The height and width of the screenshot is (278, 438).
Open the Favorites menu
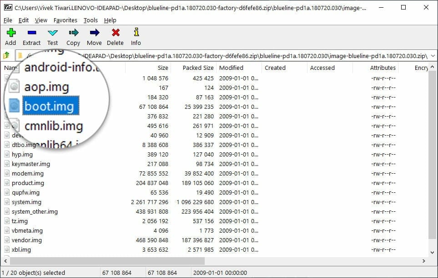(x=65, y=20)
